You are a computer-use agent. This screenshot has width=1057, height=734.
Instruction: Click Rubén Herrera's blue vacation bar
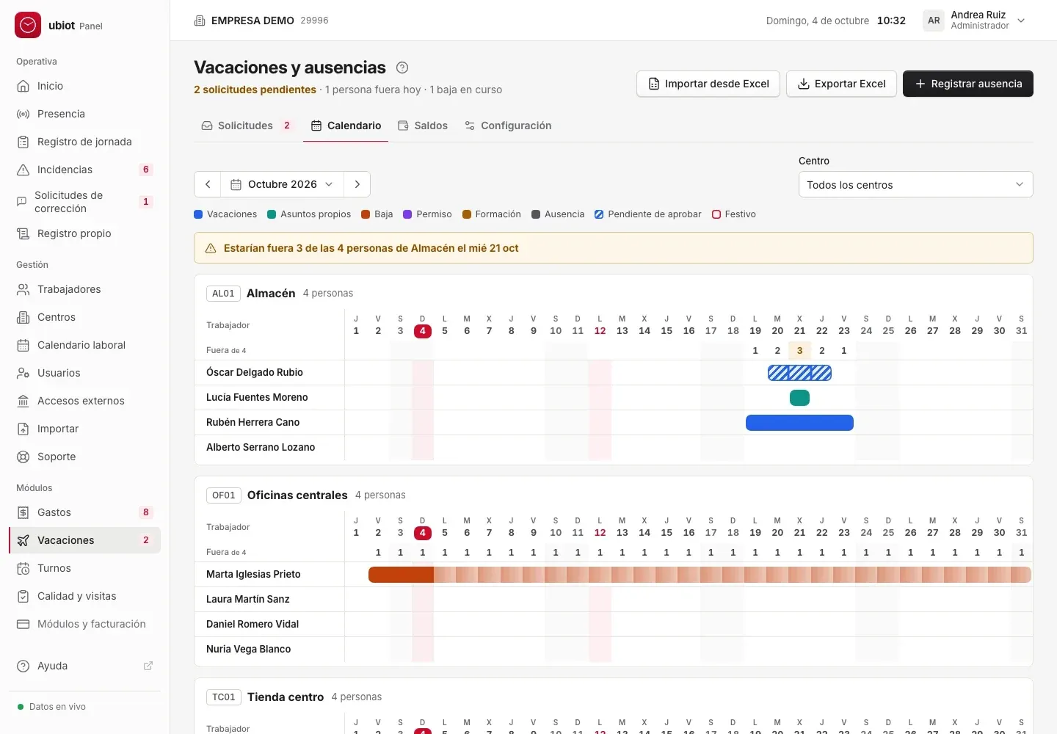799,423
